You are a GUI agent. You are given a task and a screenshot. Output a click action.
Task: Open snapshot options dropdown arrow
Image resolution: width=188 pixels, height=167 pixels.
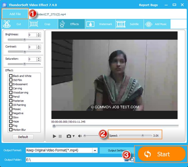[74, 136]
